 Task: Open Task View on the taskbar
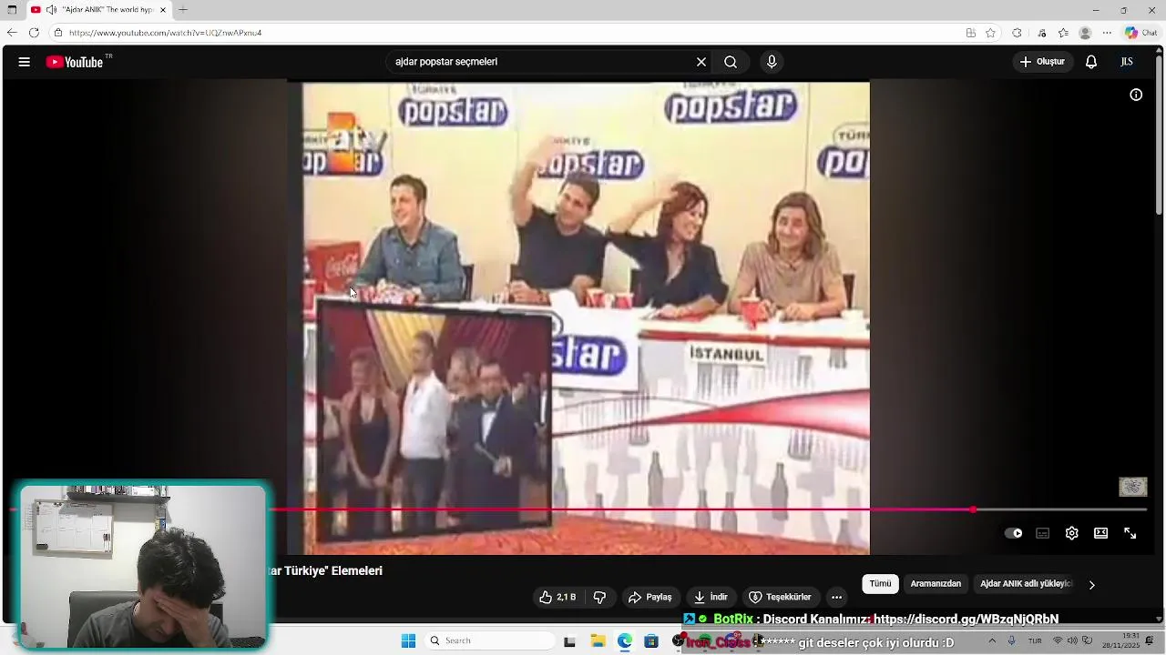[x=569, y=641]
